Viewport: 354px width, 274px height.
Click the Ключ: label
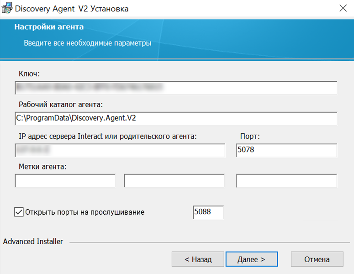pos(29,74)
